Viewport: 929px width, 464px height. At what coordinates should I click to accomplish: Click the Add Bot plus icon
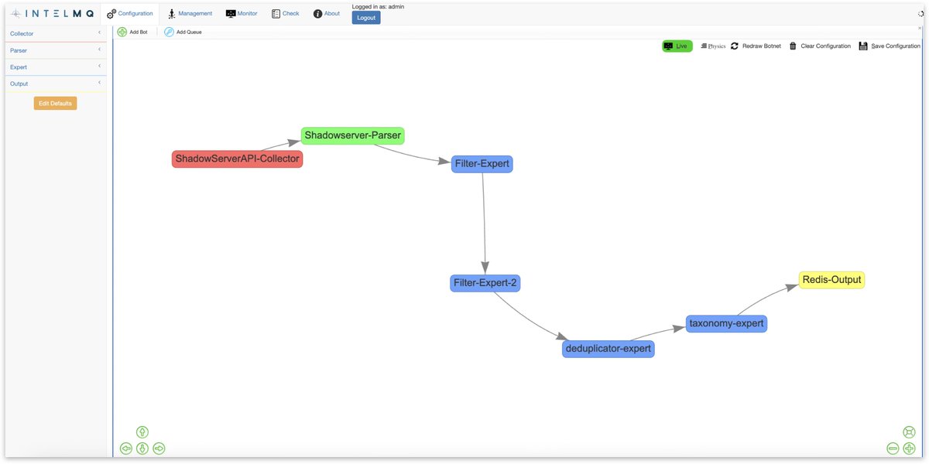122,32
